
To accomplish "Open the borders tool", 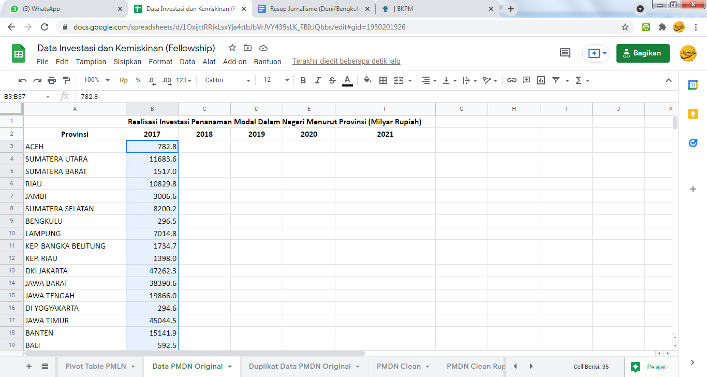I will pyautogui.click(x=383, y=80).
